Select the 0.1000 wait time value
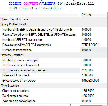The height and width of the screenshot is (106, 108). click(86, 101)
